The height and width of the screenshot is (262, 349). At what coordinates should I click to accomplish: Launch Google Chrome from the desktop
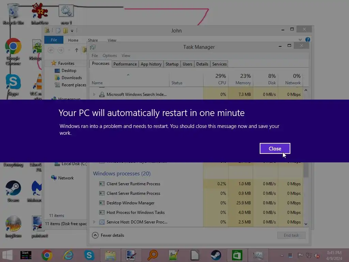click(13, 52)
